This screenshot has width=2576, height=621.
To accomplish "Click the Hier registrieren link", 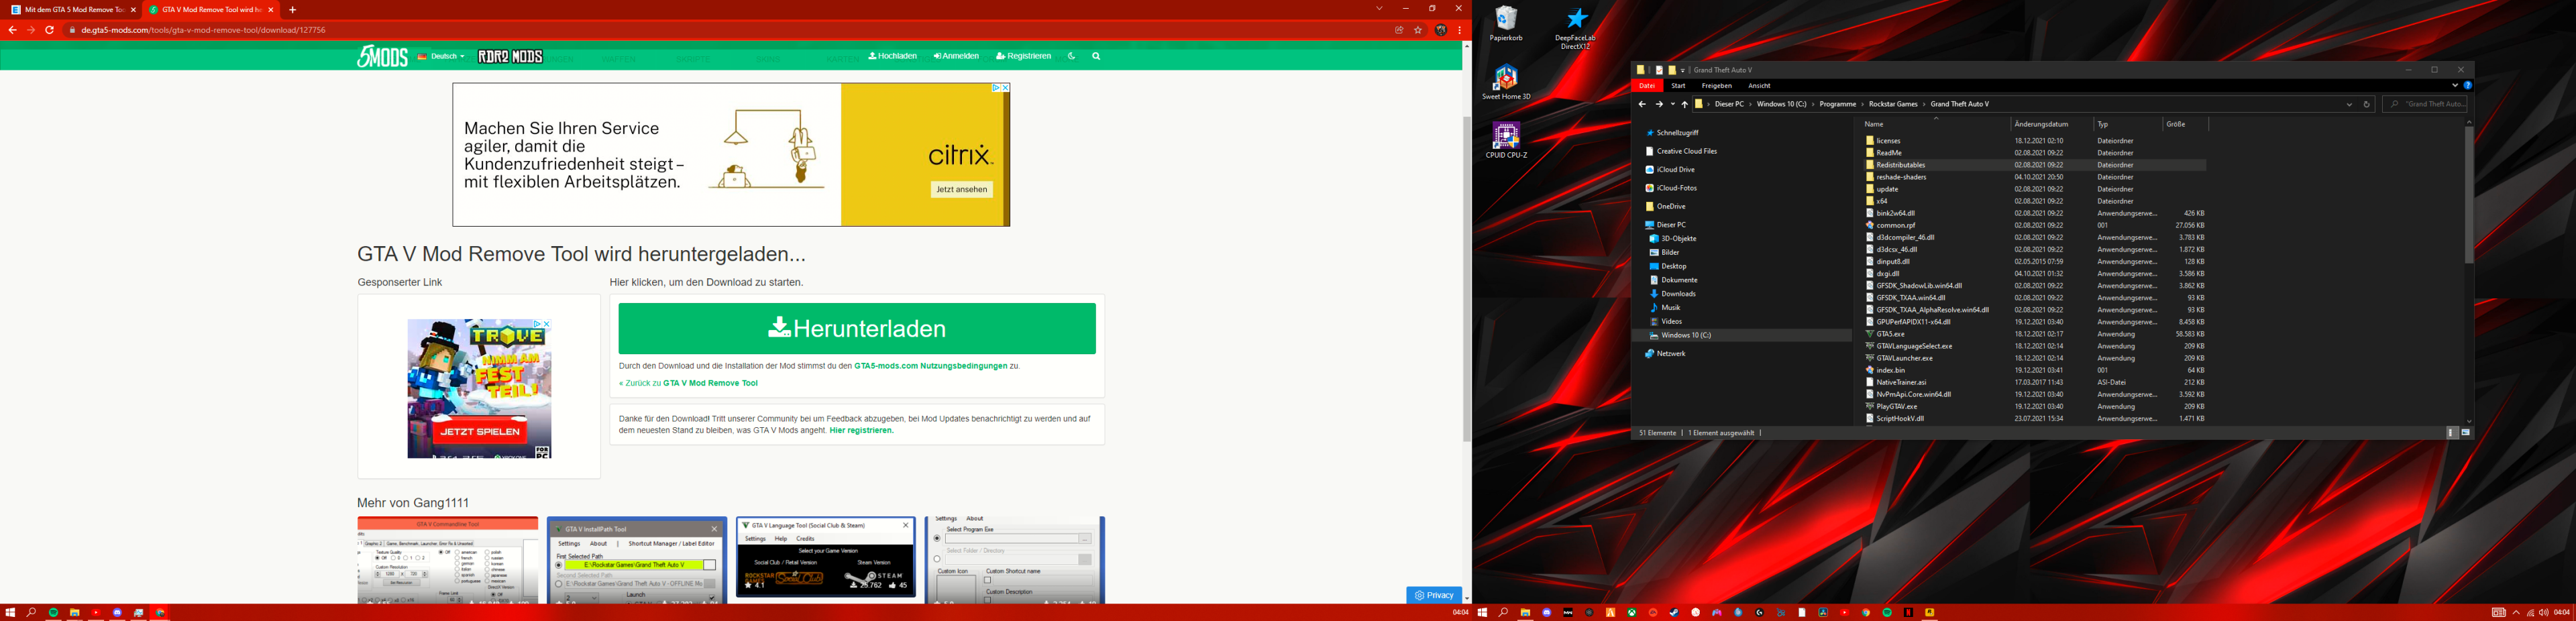I will [x=861, y=431].
